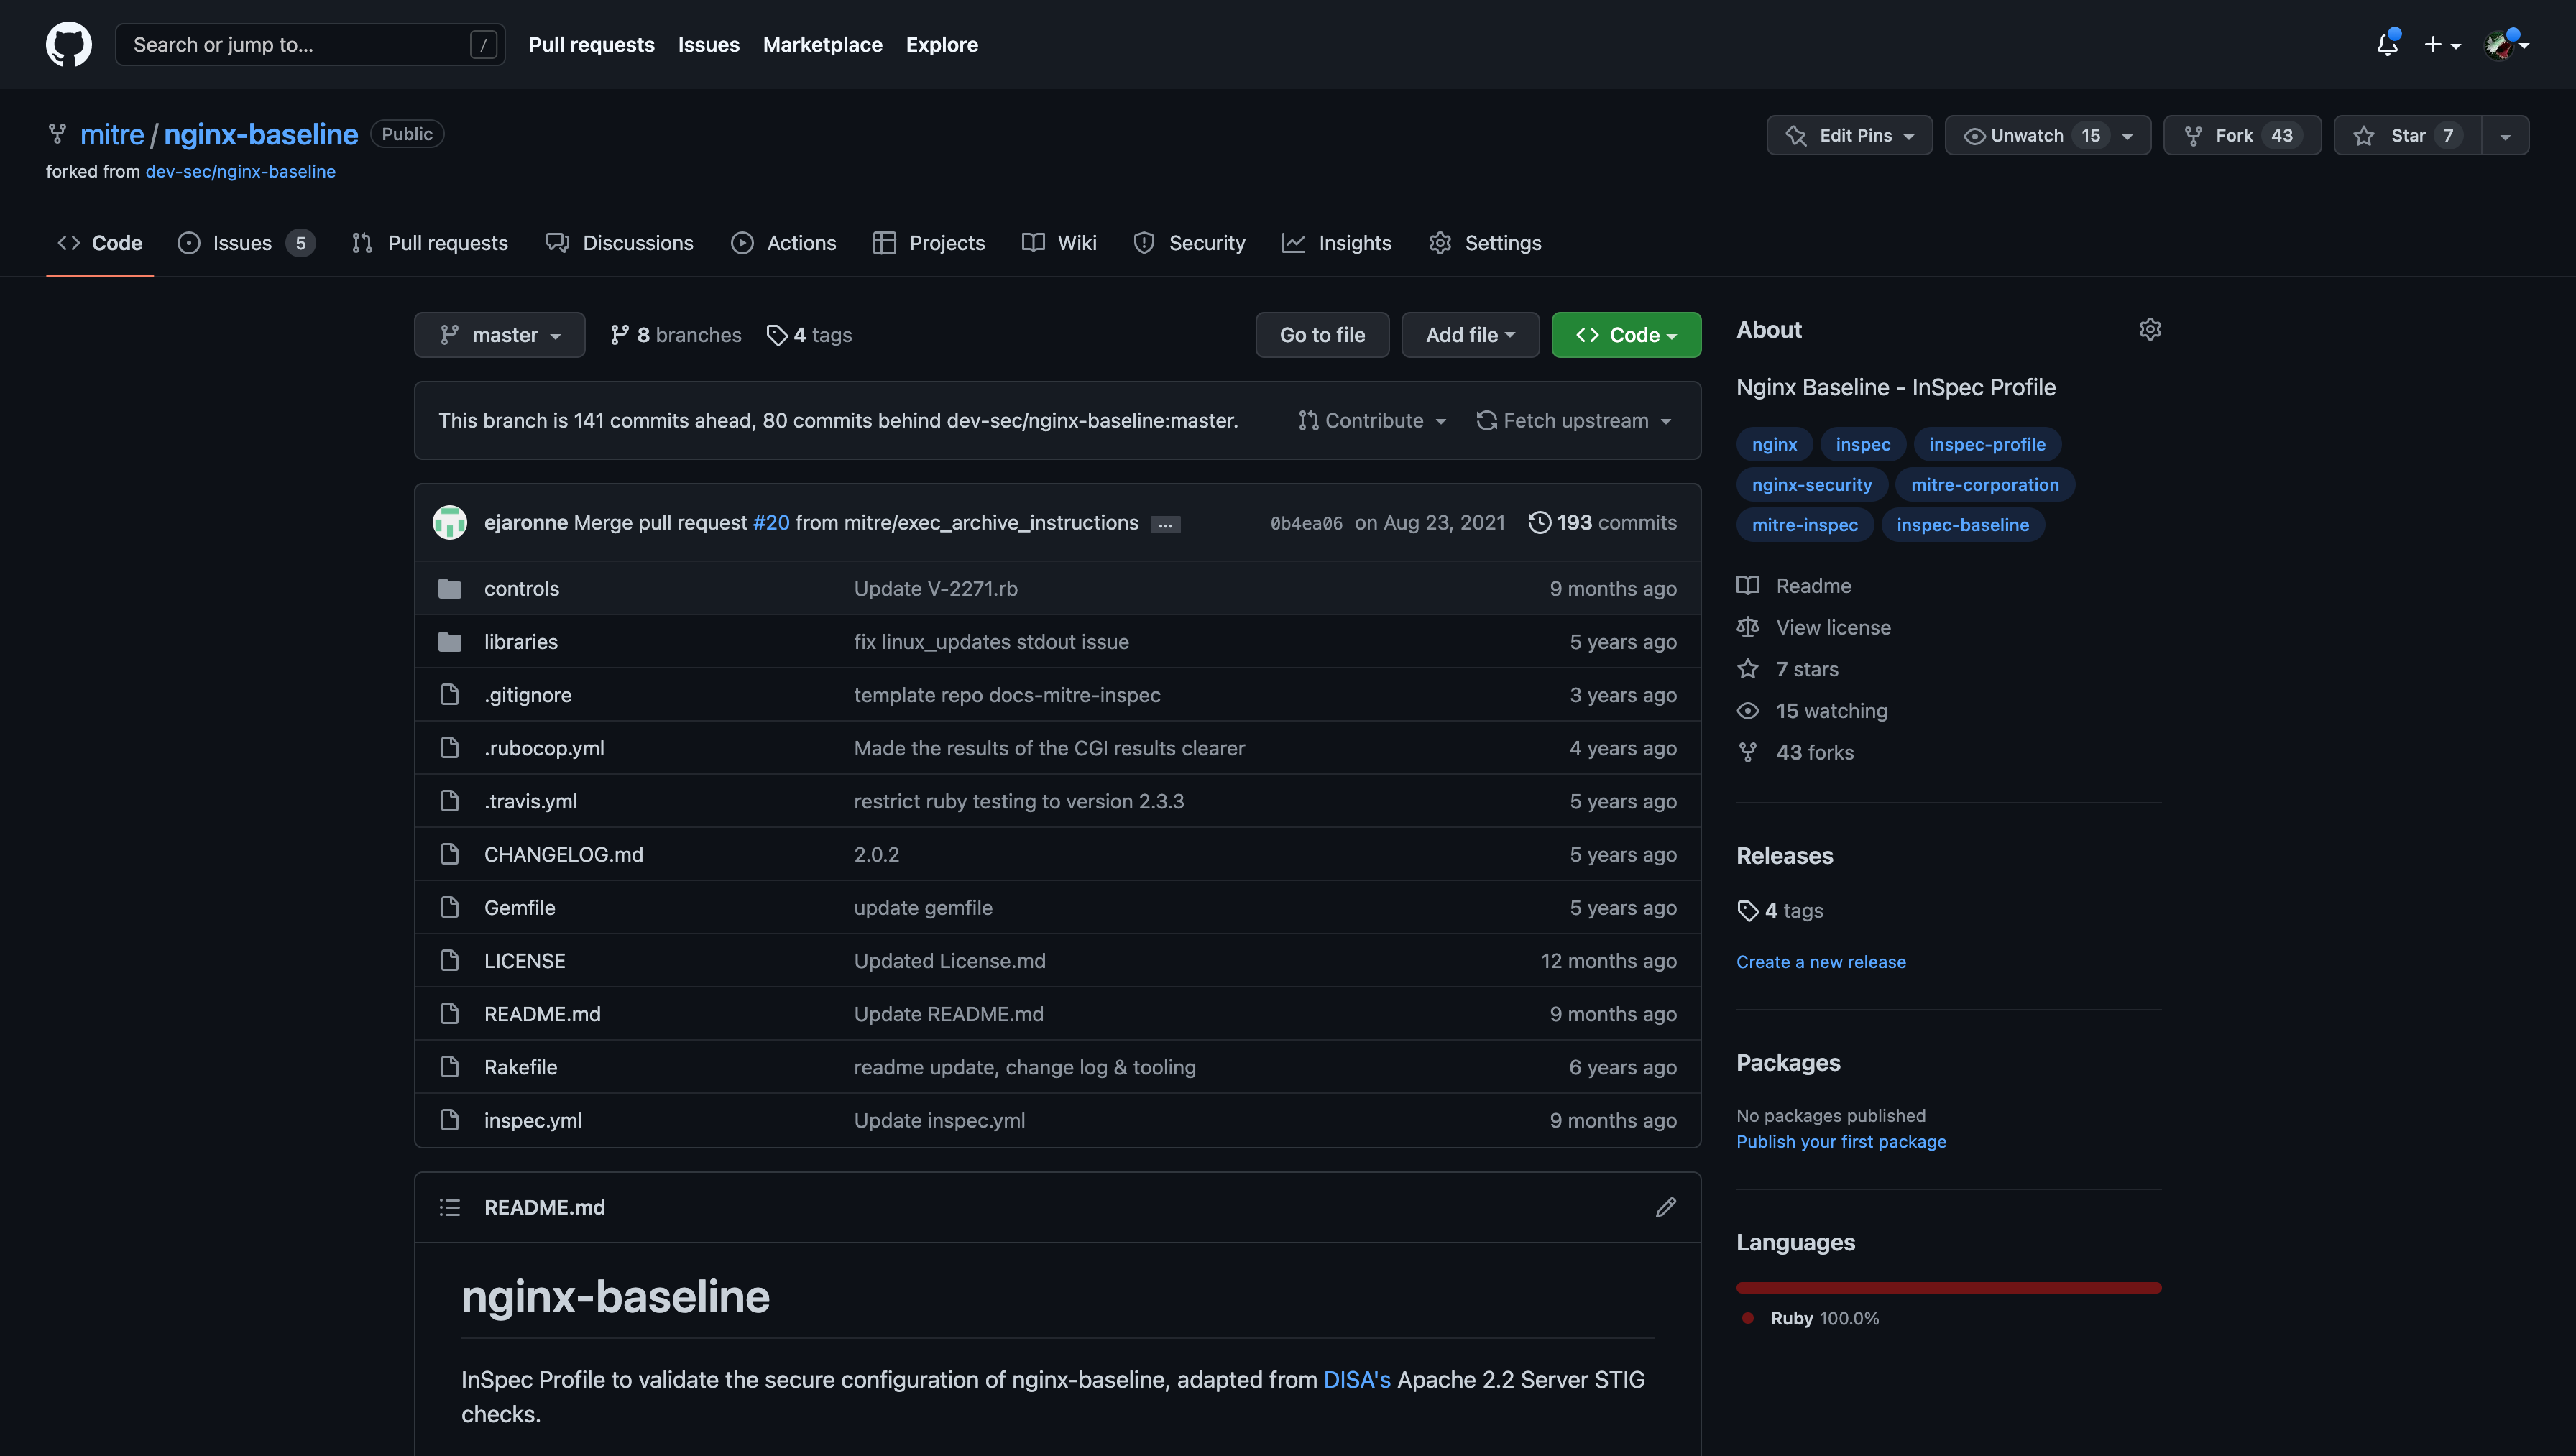Focus the Search or jump to field
Image resolution: width=2576 pixels, height=1456 pixels.
(x=310, y=45)
